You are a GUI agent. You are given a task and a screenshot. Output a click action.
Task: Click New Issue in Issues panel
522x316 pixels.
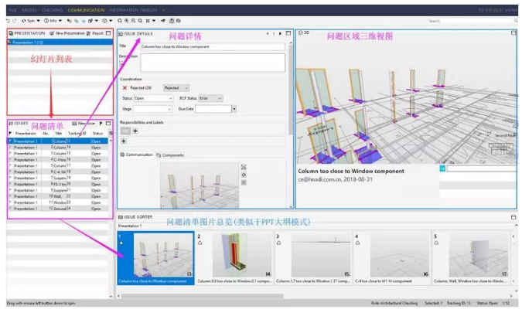pyautogui.click(x=84, y=124)
